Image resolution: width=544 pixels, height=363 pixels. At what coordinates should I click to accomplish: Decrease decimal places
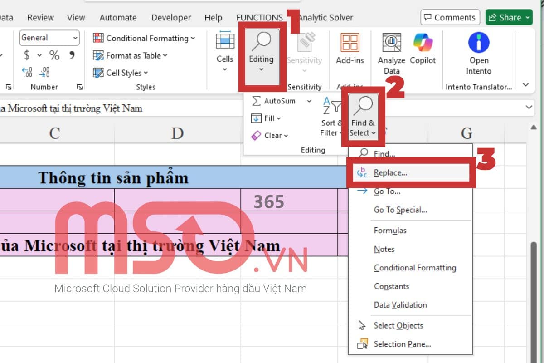tap(44, 73)
